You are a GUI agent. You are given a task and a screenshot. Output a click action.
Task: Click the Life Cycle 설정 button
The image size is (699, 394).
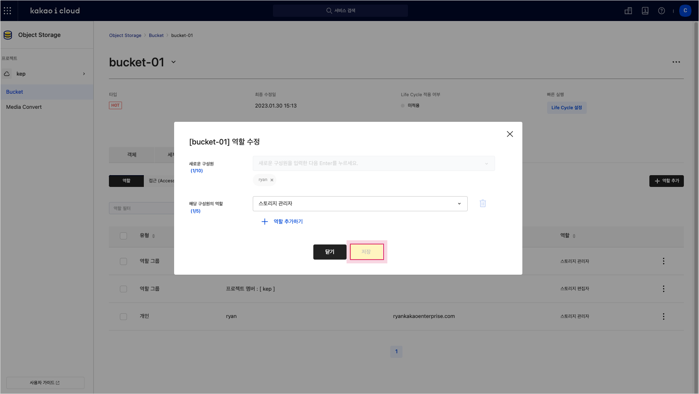pos(567,108)
